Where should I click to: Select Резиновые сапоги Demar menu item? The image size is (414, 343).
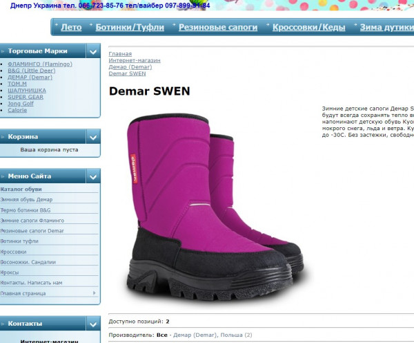coord(32,231)
